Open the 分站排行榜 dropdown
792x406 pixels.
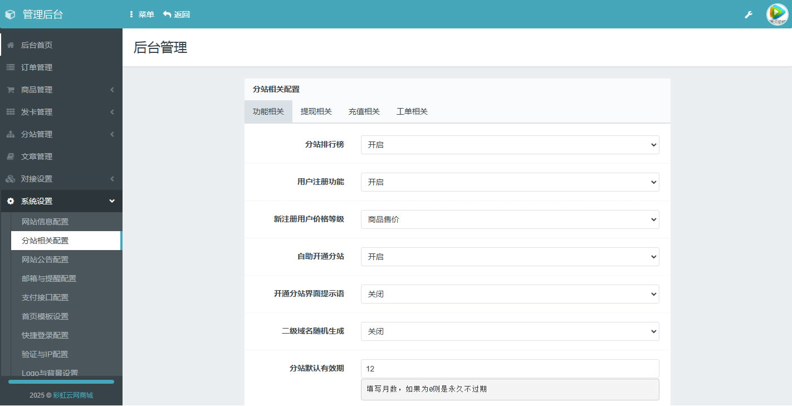[510, 145]
